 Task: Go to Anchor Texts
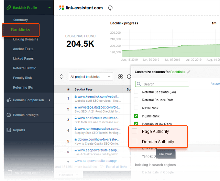tap(23, 49)
